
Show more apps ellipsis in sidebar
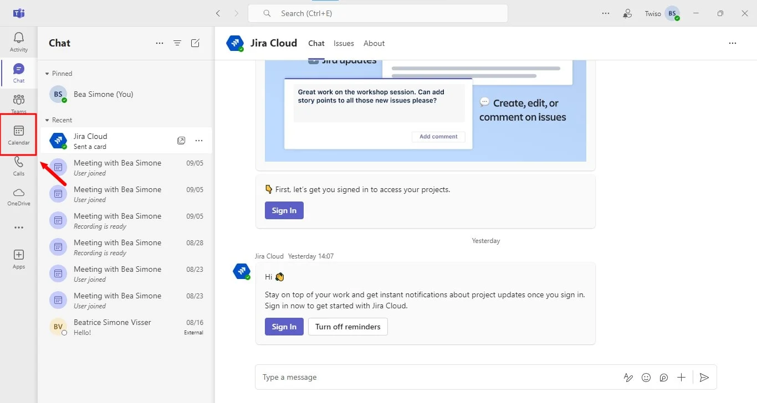(19, 228)
